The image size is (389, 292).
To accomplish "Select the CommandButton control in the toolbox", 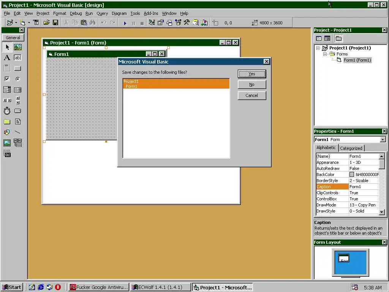I will tap(17, 68).
